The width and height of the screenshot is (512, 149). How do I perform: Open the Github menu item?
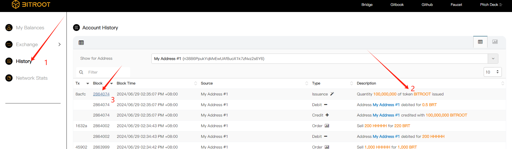coord(427,5)
